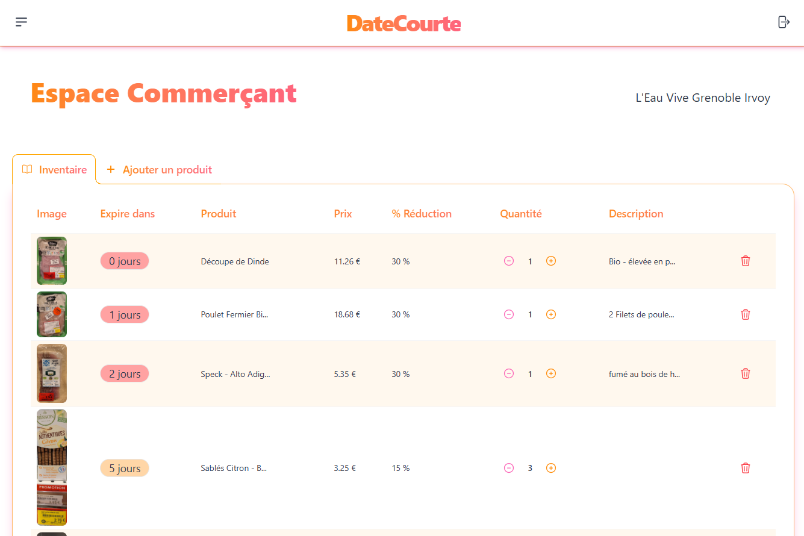The image size is (804, 536).
Task: Click the Description column header
Action: [636, 214]
